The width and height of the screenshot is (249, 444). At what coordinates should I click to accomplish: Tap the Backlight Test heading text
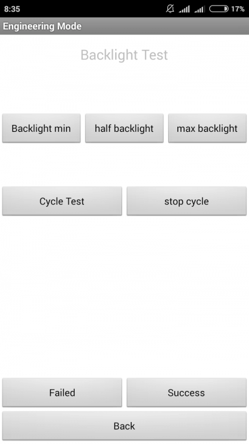pos(125,55)
